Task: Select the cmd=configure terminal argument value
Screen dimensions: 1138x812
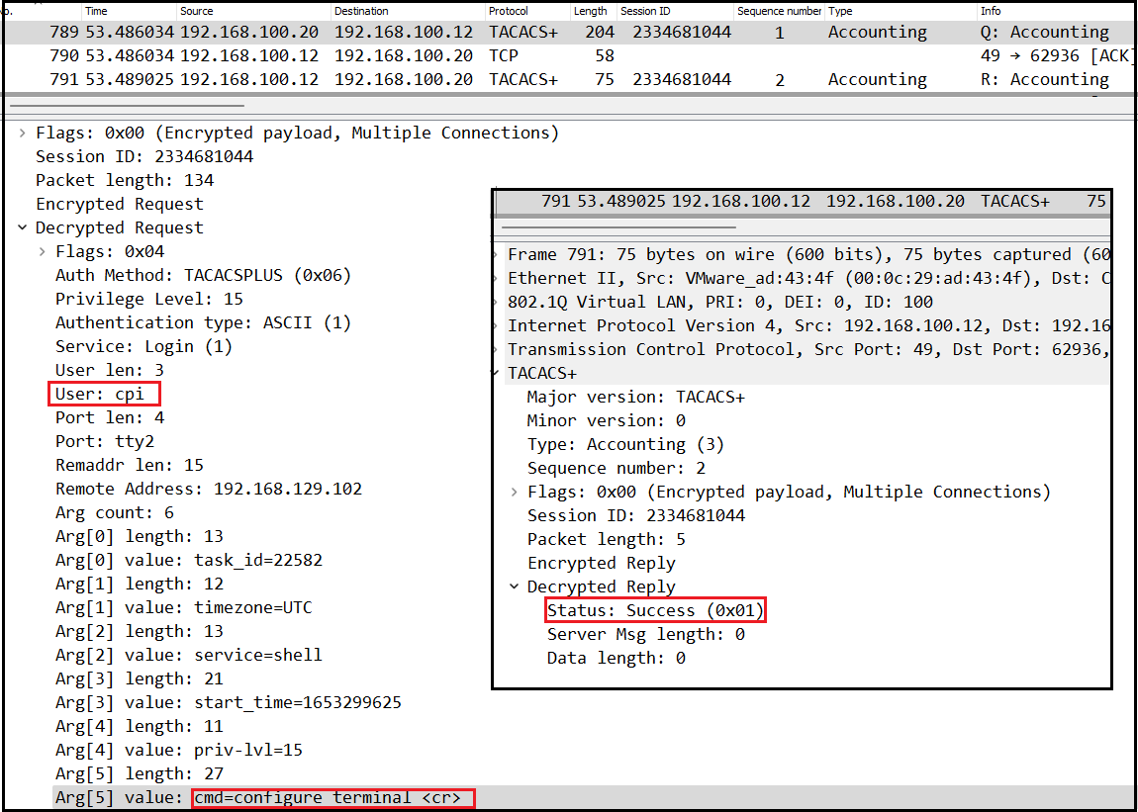Action: coord(332,798)
